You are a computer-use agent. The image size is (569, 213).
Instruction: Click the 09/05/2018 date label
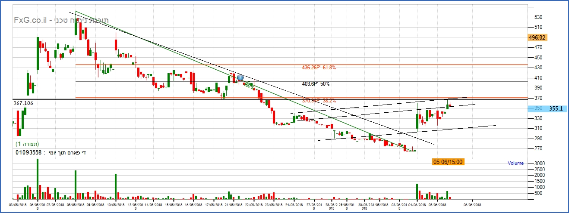[95, 205]
